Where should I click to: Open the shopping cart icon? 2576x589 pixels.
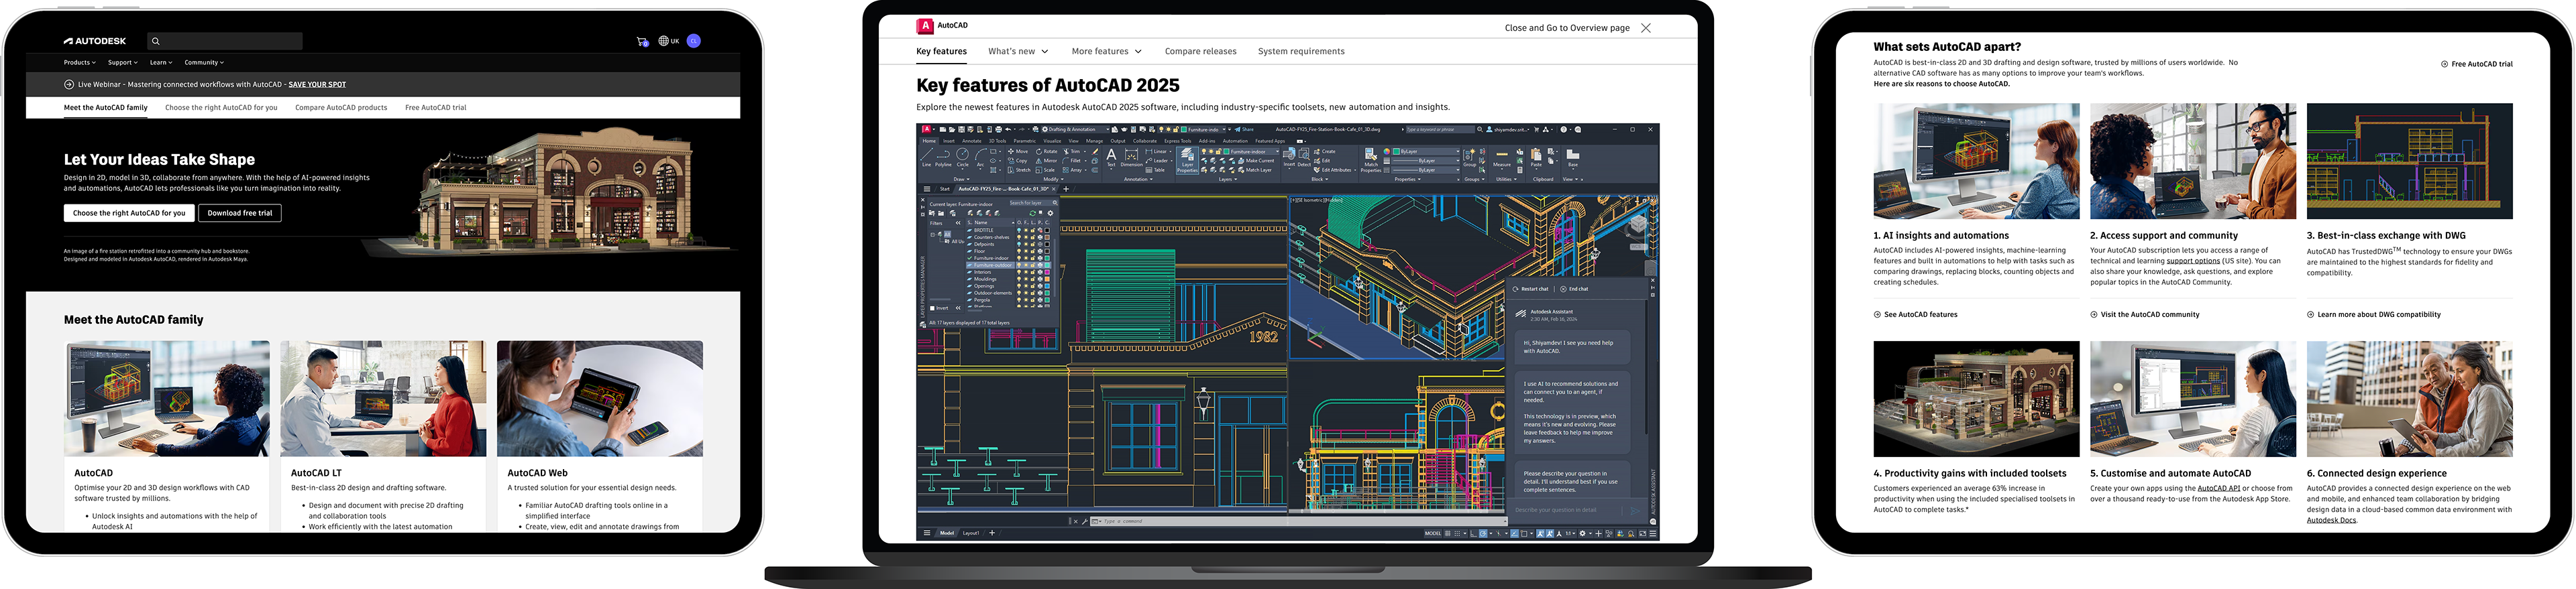(642, 41)
